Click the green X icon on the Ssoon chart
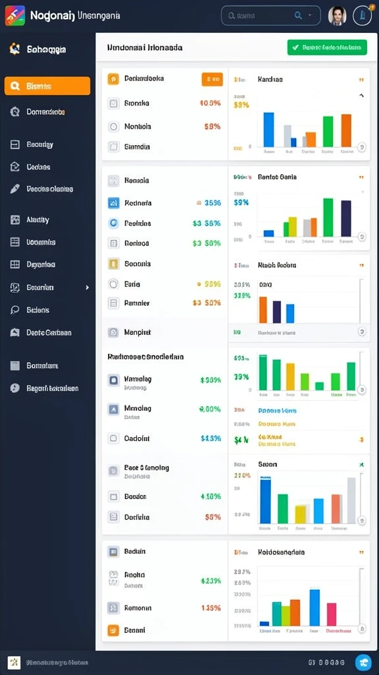The image size is (379, 675). pyautogui.click(x=361, y=465)
